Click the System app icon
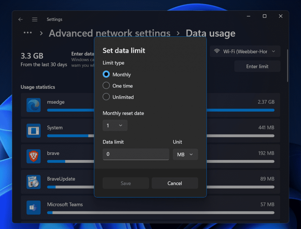Image resolution: width=301 pixels, height=229 pixels. (x=33, y=131)
